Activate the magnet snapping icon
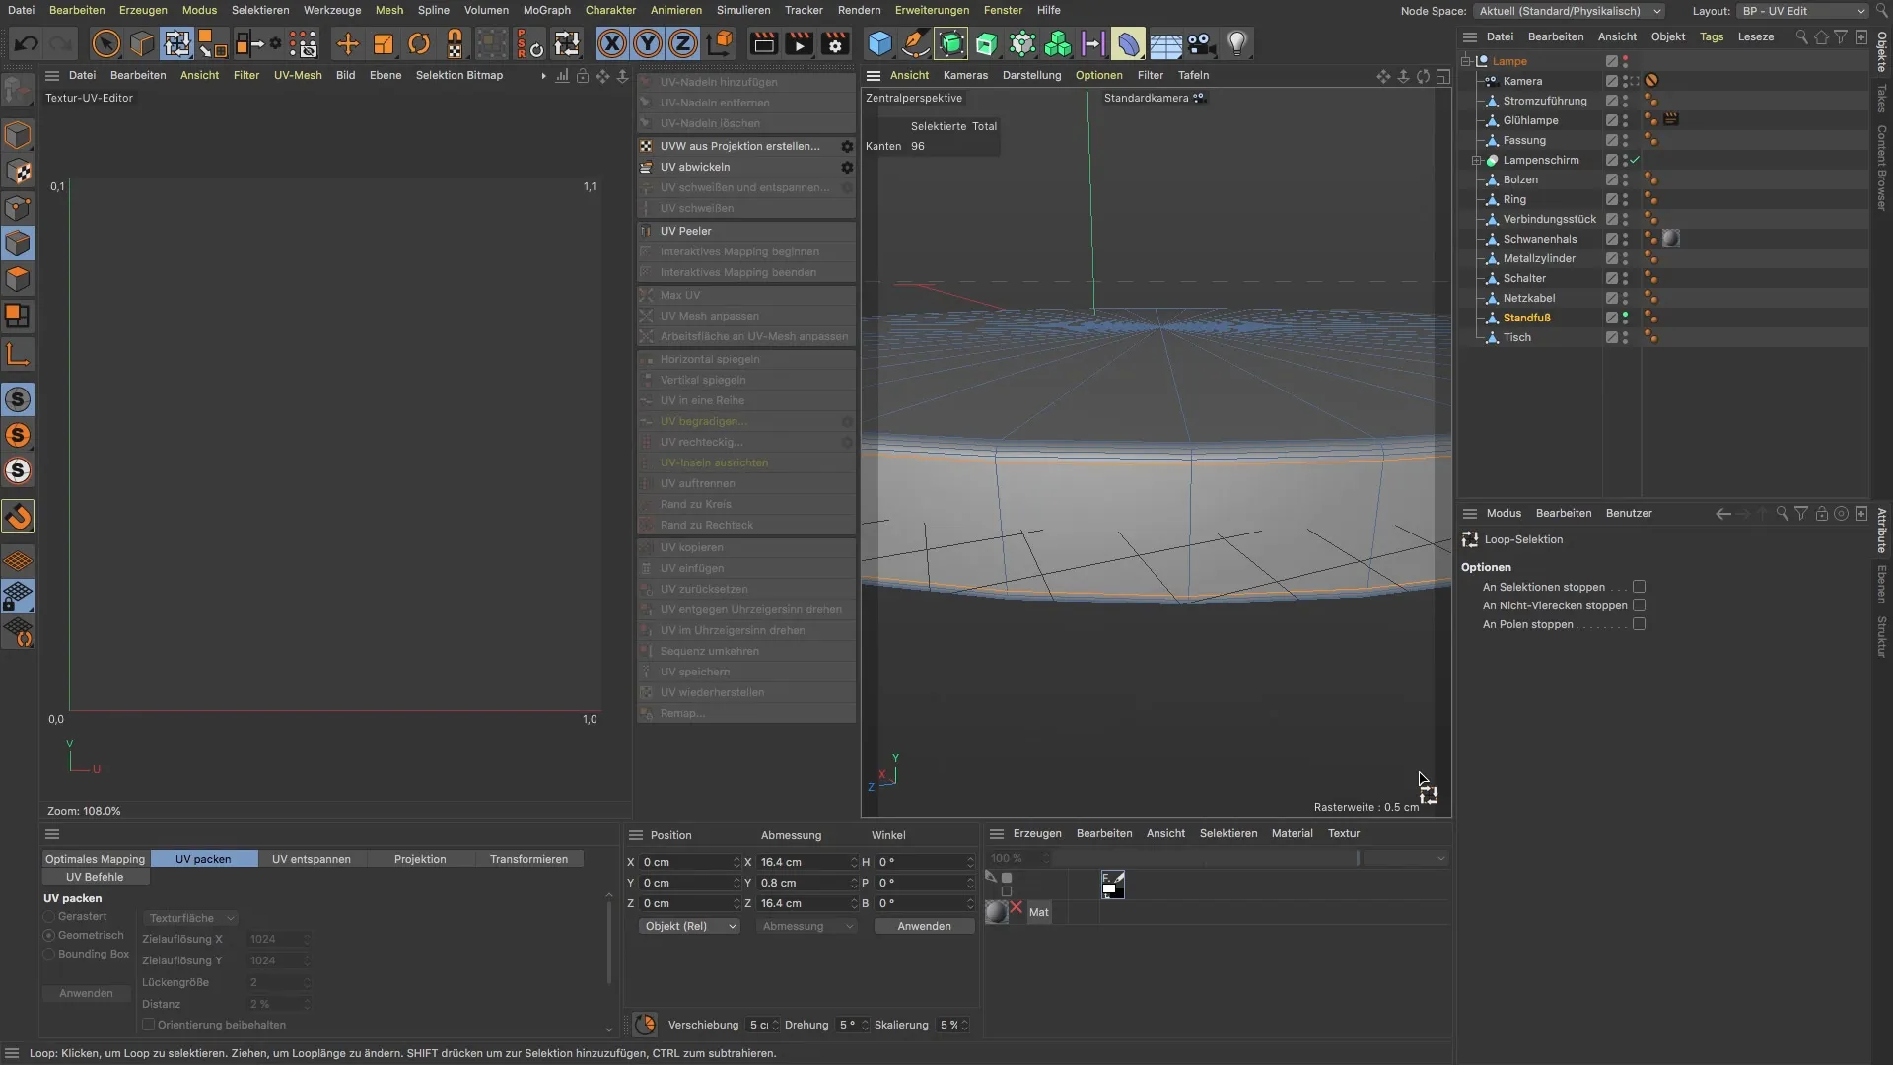 coord(18,516)
